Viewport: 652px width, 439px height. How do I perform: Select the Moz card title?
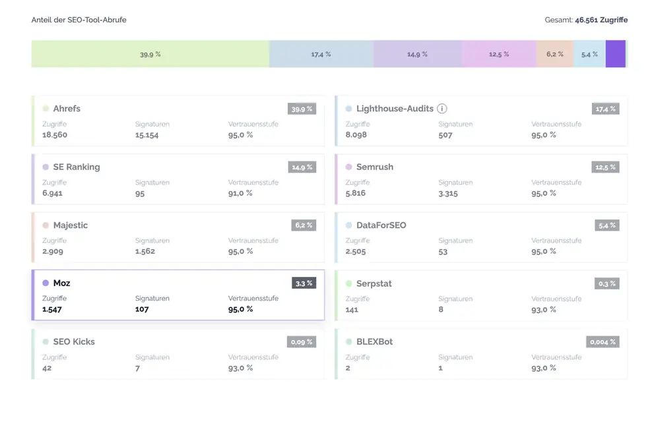coord(61,283)
